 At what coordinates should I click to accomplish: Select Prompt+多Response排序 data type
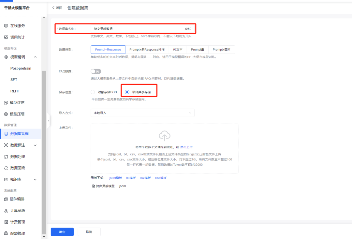(147, 50)
